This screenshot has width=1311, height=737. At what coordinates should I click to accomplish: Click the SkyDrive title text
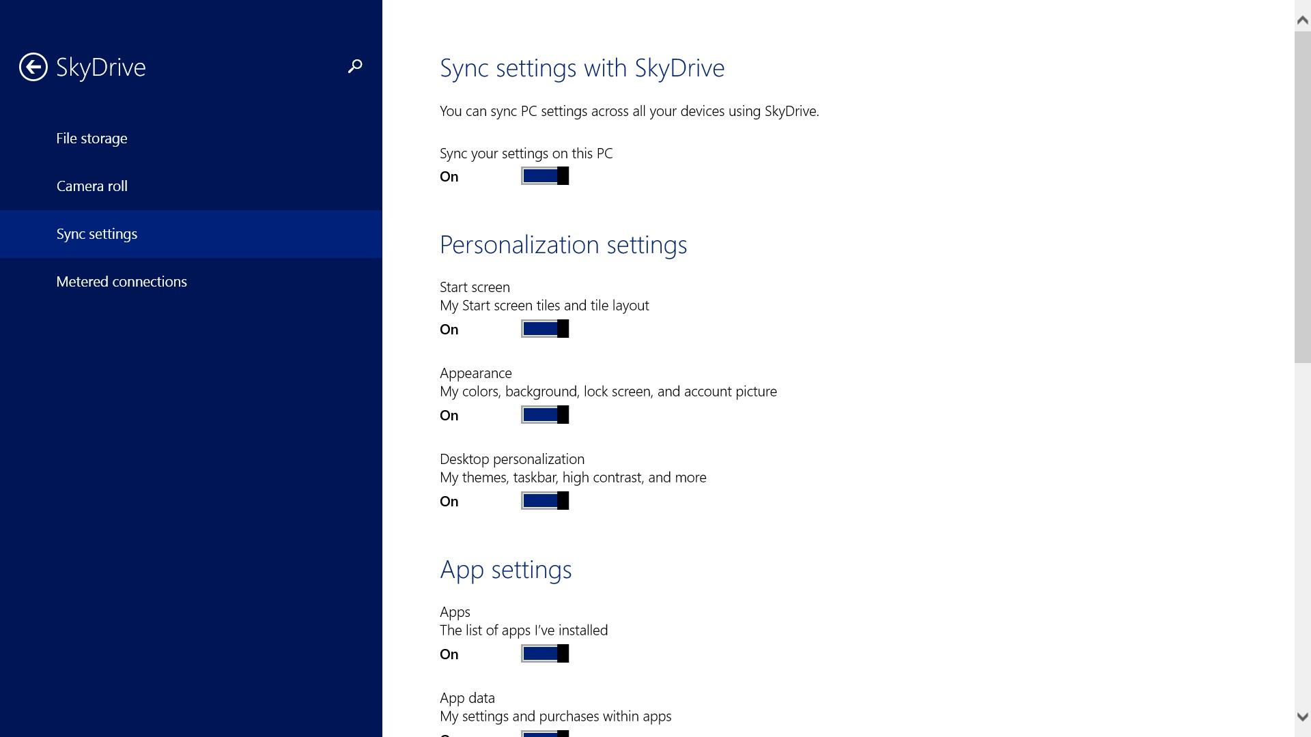click(101, 67)
